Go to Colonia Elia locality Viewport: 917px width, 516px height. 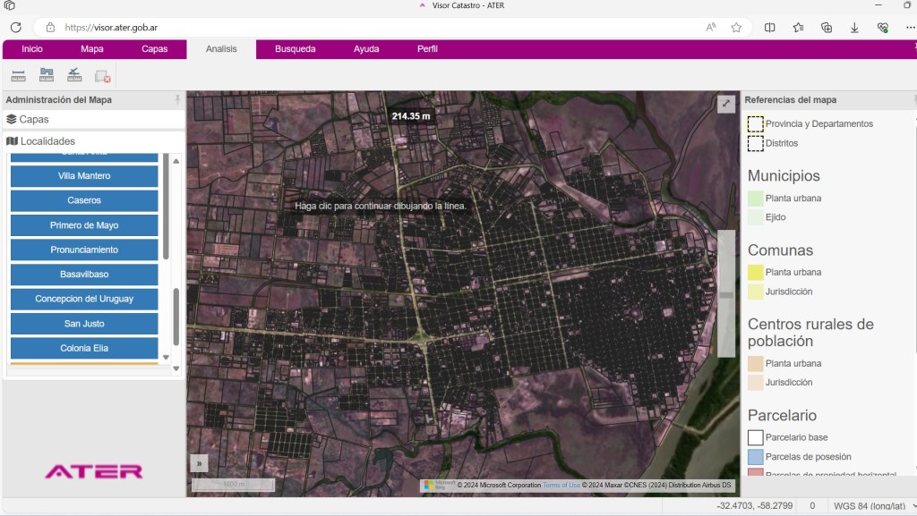click(x=84, y=349)
